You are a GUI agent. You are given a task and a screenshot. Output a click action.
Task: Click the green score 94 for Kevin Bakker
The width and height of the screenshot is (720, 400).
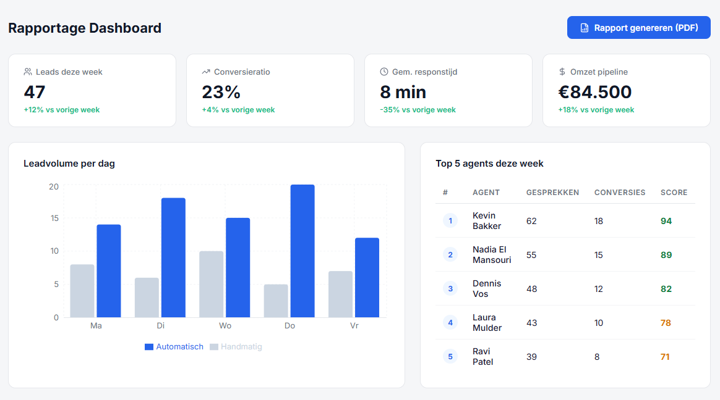pos(666,220)
